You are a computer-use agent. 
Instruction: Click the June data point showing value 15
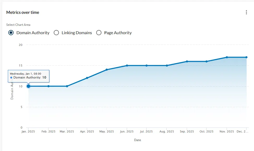(x=127, y=65)
